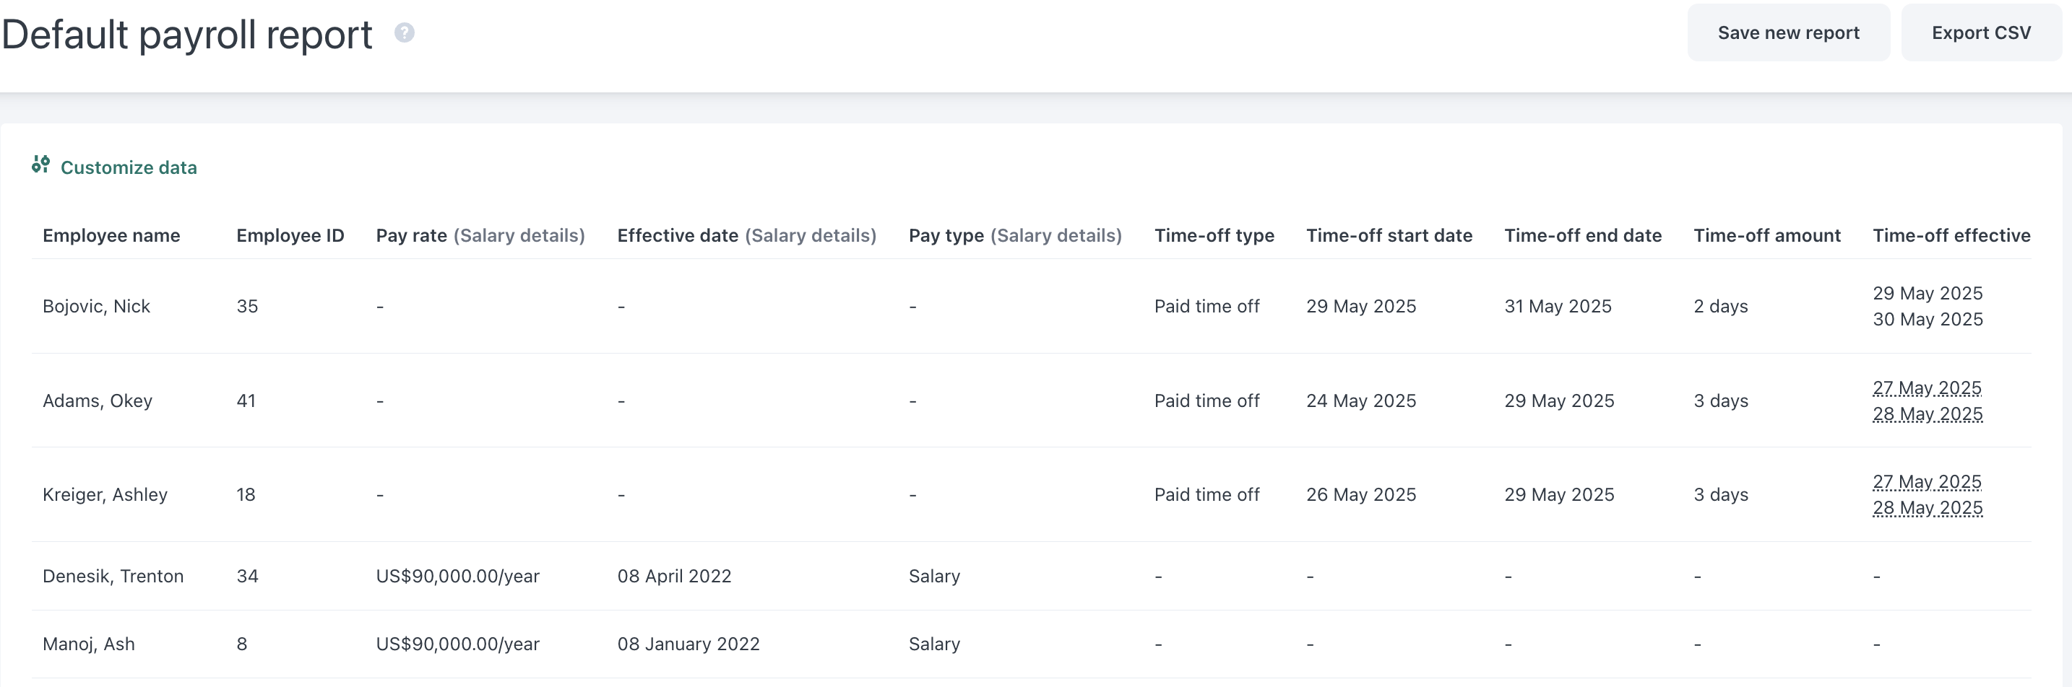Viewport: 2072px width, 687px height.
Task: Click employee ID 41
Action: click(246, 400)
